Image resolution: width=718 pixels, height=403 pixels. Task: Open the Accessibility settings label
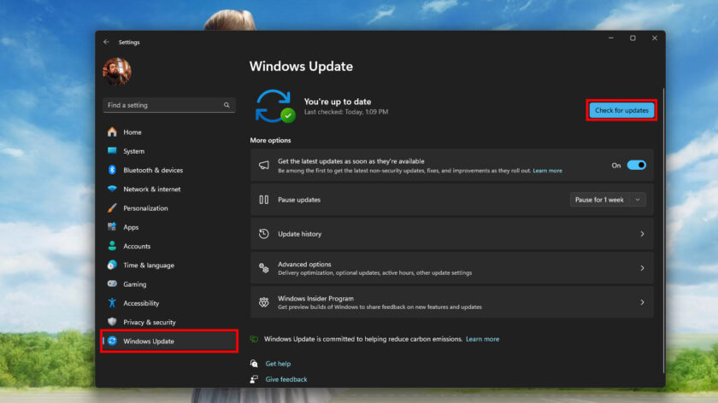pos(141,303)
